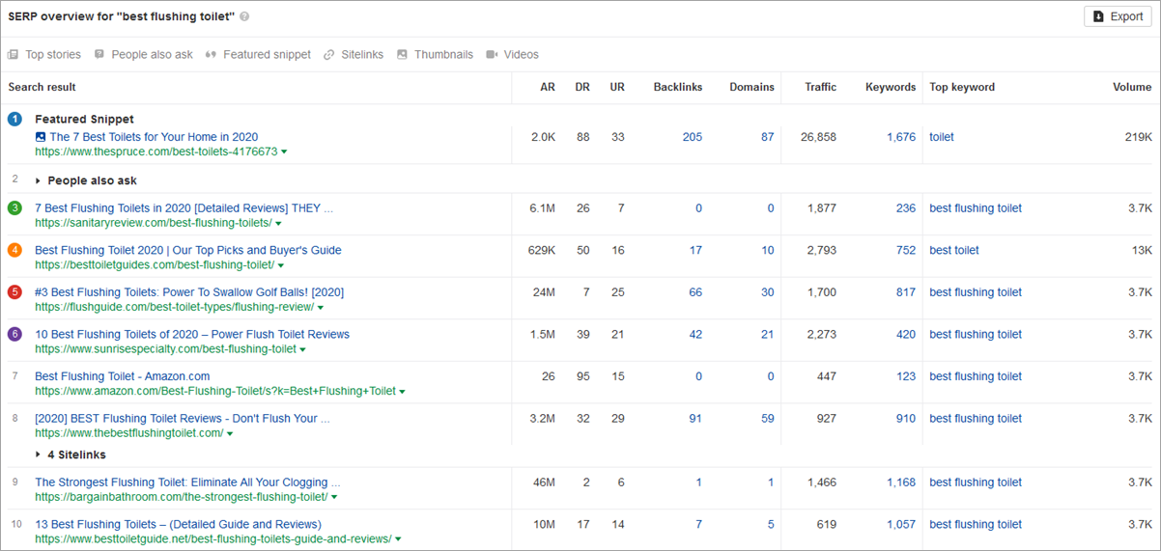Select the orange position 4 badge
Screen dimensions: 1161x551
tap(14, 250)
